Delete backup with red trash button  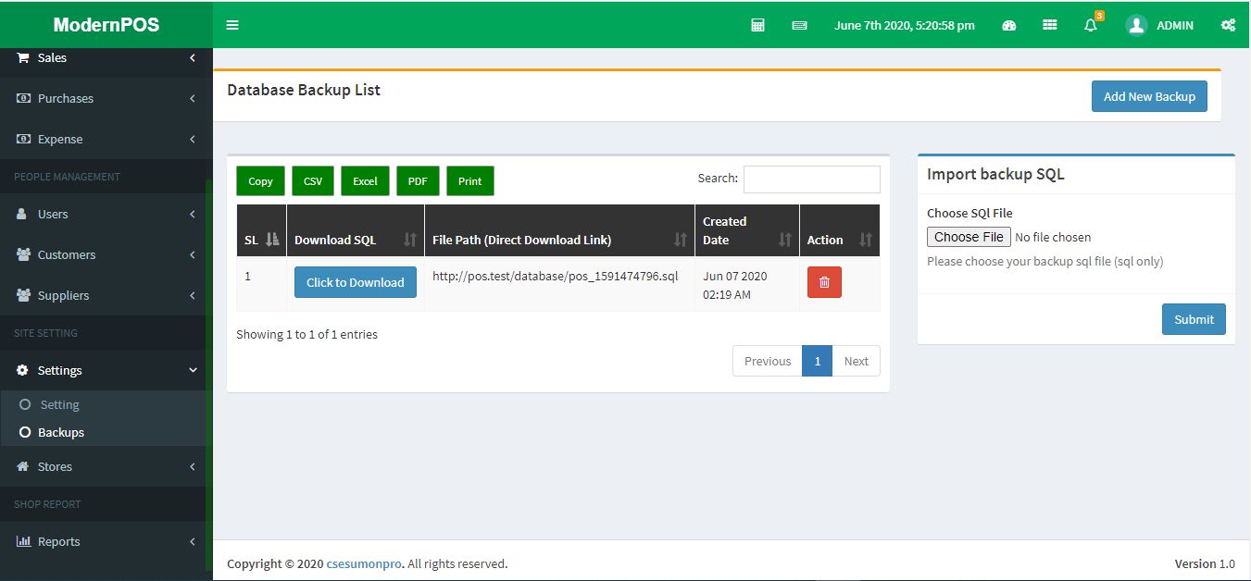point(824,282)
